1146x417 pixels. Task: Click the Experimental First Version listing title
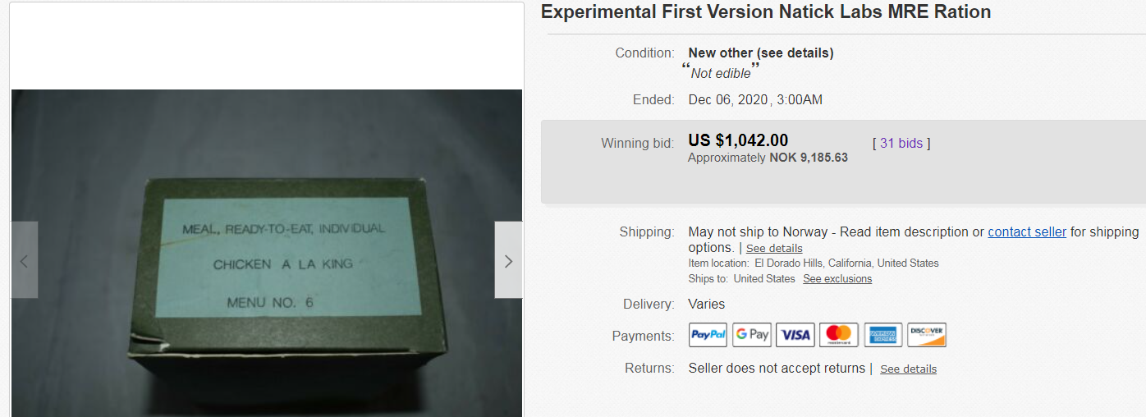click(x=766, y=12)
